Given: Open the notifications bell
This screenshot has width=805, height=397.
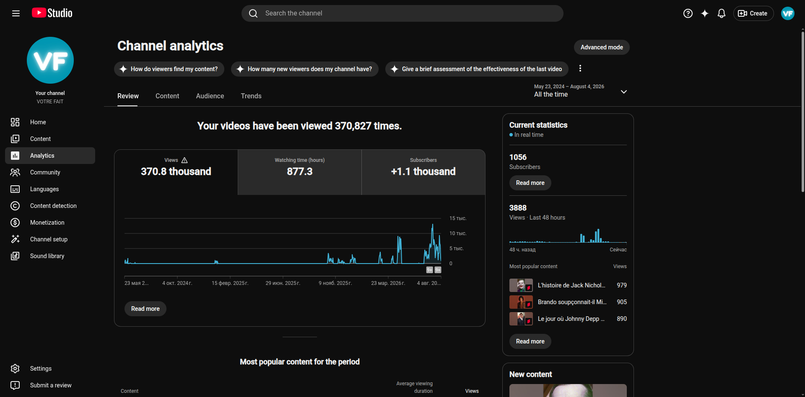Looking at the screenshot, I should coord(722,13).
